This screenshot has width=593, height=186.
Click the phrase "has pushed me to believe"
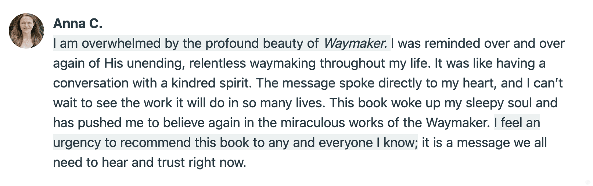tap(125, 123)
